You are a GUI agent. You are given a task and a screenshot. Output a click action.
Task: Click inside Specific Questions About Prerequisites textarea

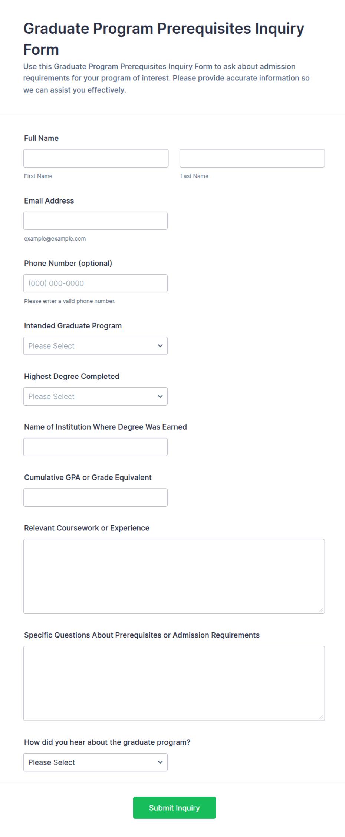174,684
